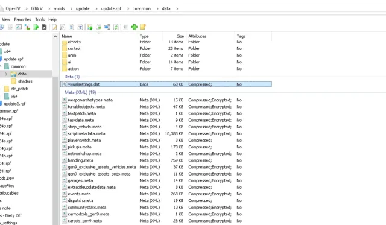
Task: Click the folder icon of the control row
Action: [65, 48]
